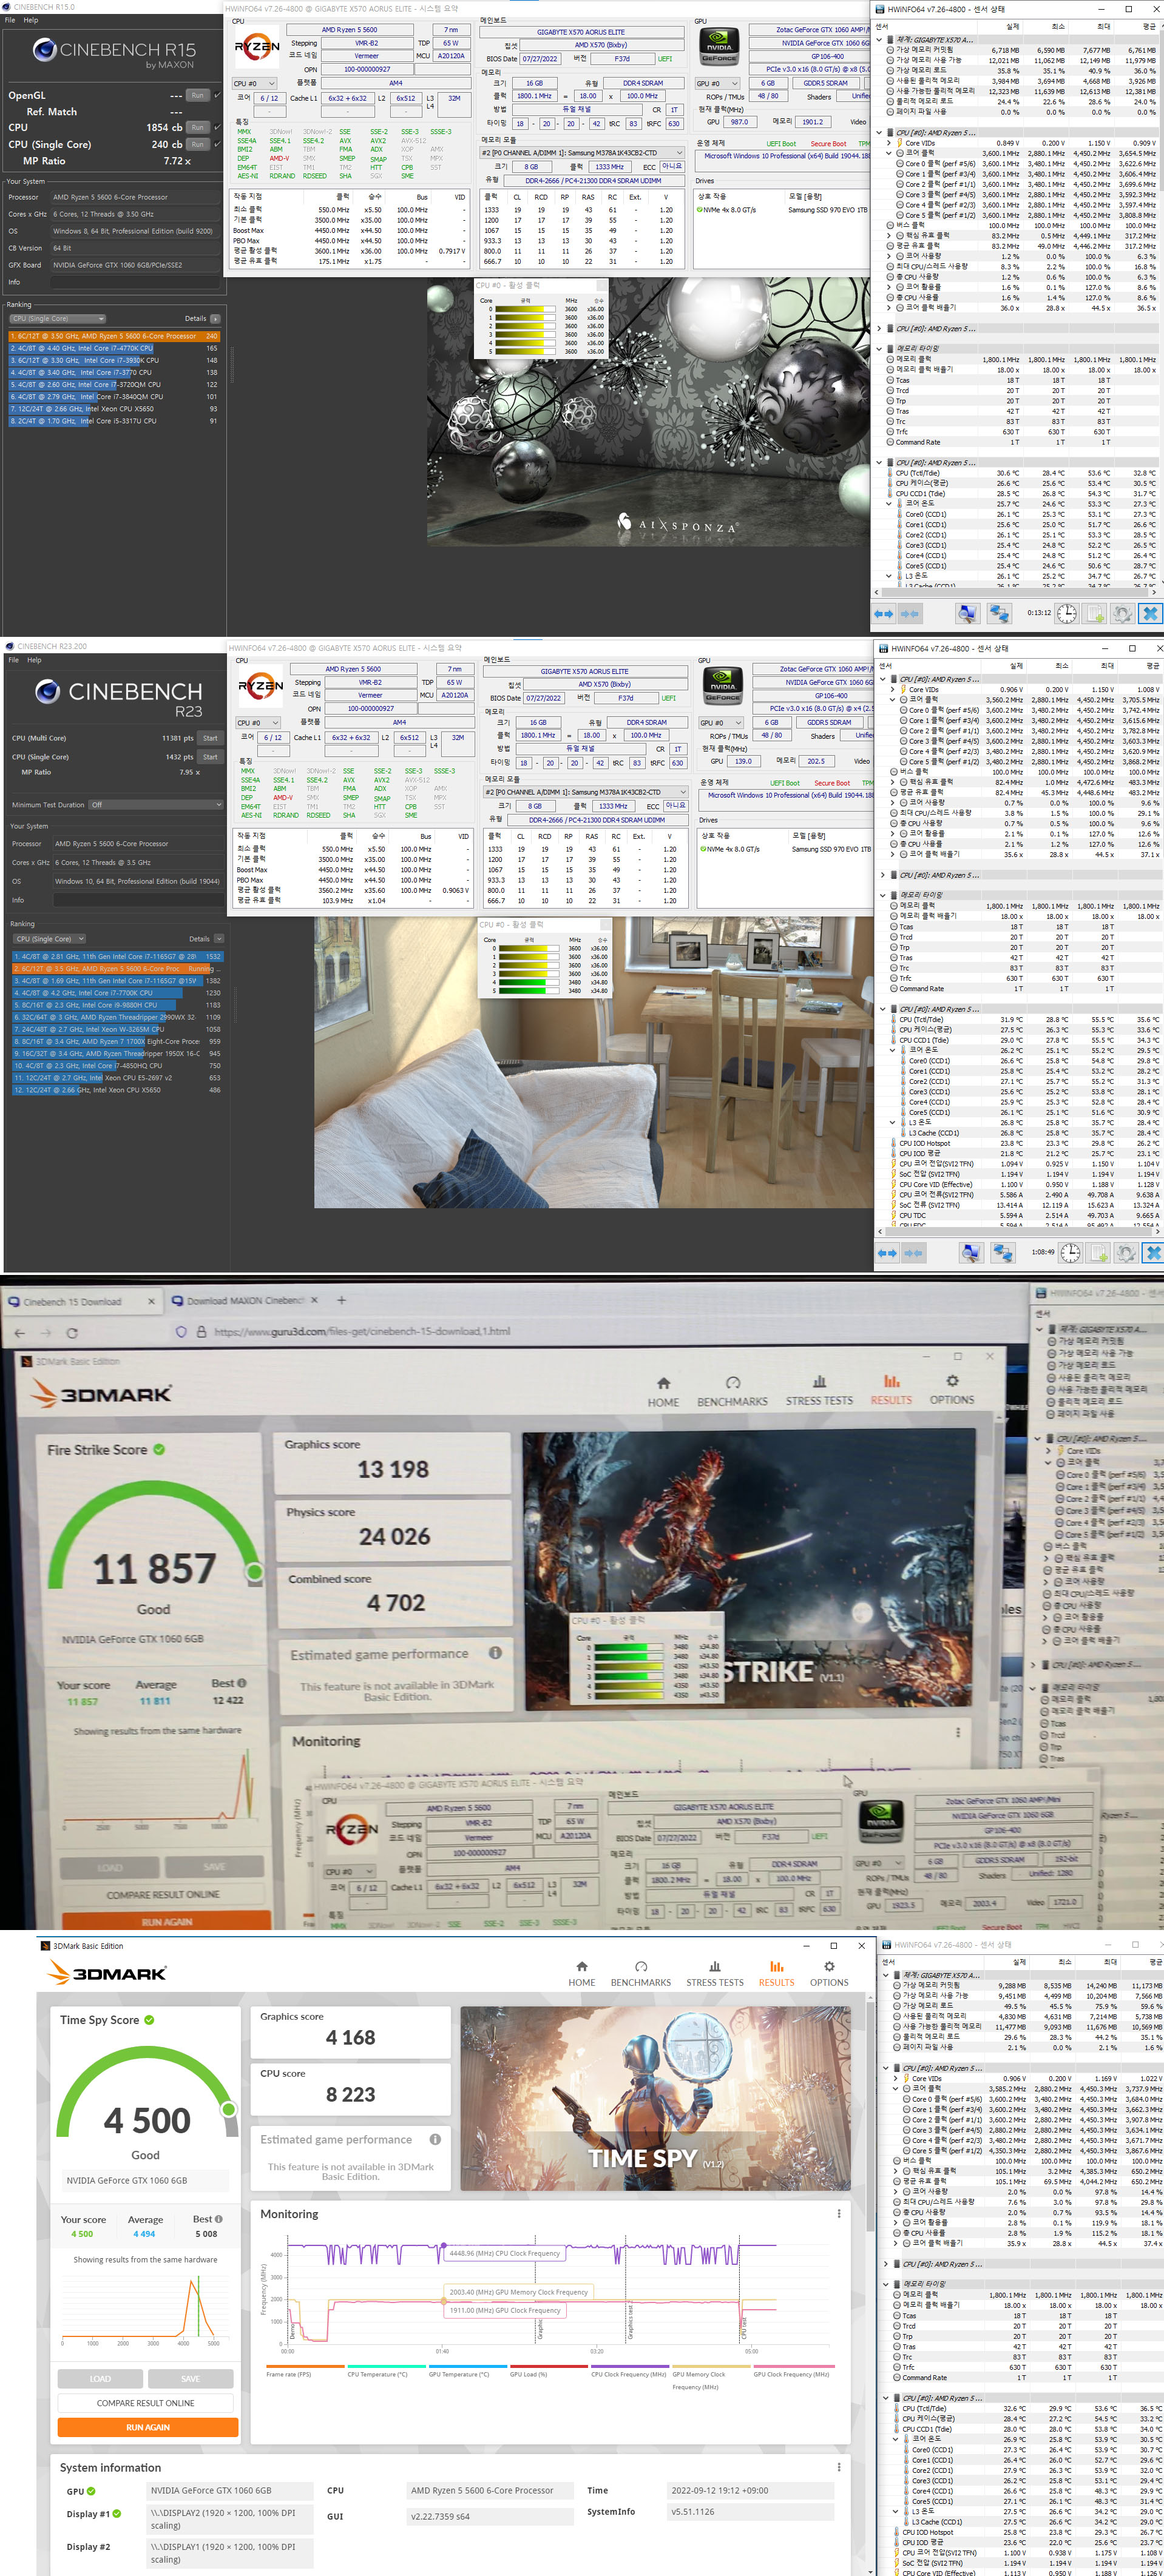The image size is (1164, 2576).
Task: Click CPU (Single Core) Start button in Cinebench R23
Action: click(209, 757)
